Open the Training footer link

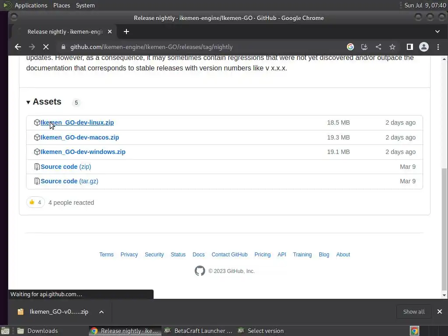click(302, 255)
